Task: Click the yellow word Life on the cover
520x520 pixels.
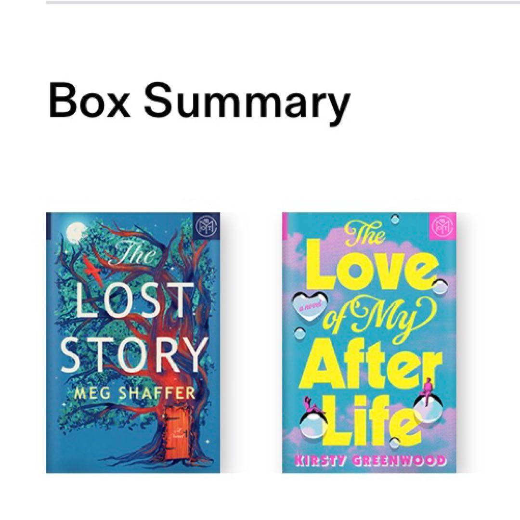Action: coord(368,423)
